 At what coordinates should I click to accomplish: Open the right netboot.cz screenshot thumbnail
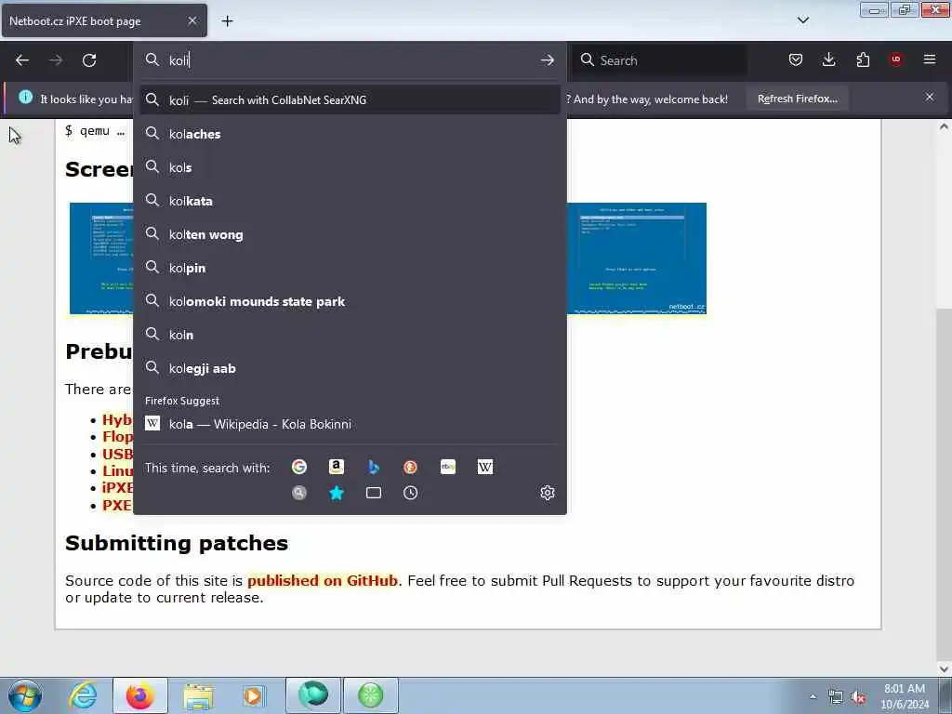click(x=636, y=258)
